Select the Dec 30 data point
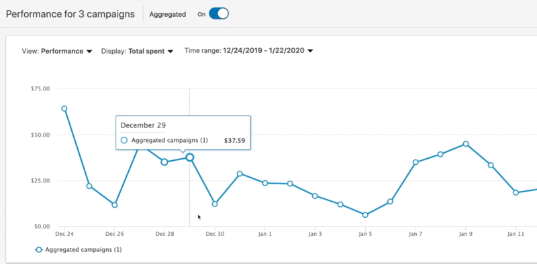This screenshot has width=537, height=264. [215, 204]
